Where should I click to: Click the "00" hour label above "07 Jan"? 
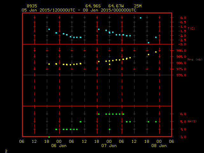click(x=109, y=142)
